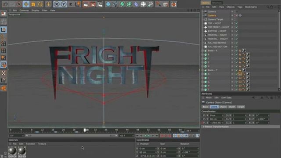The width and height of the screenshot is (281, 158).
Task: Select the first material thumbnail
Action: point(12,152)
